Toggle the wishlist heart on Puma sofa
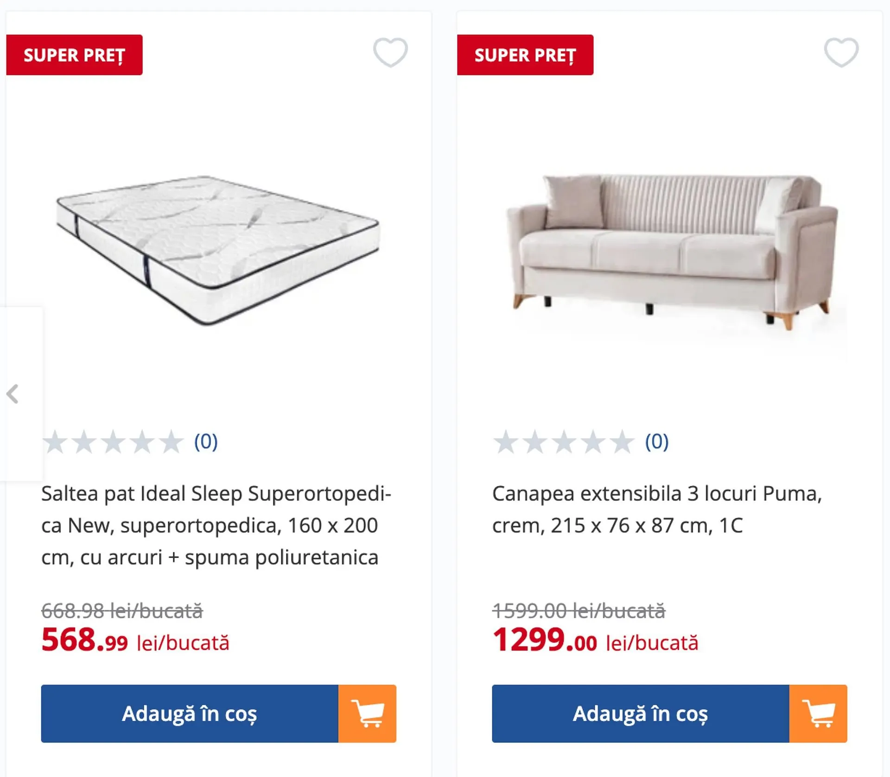The width and height of the screenshot is (890, 777). [x=841, y=52]
